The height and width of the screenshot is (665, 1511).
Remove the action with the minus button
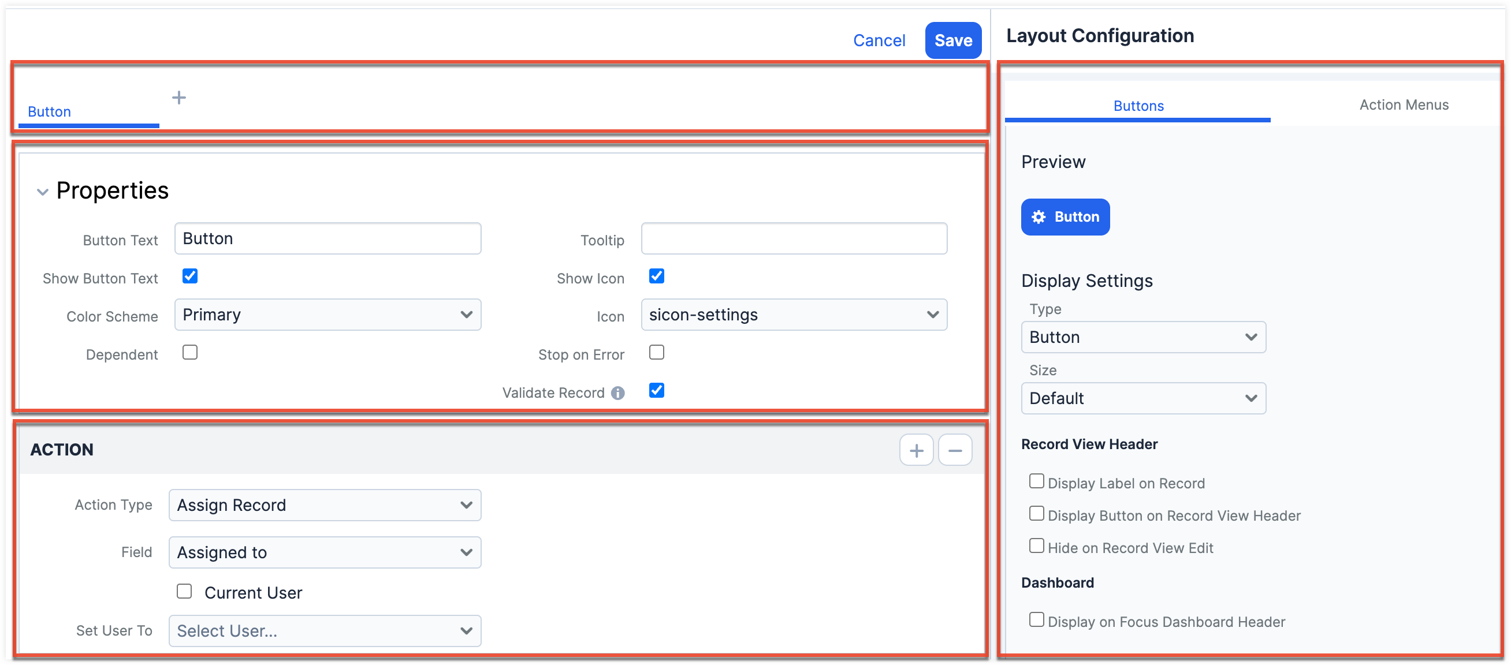point(955,450)
